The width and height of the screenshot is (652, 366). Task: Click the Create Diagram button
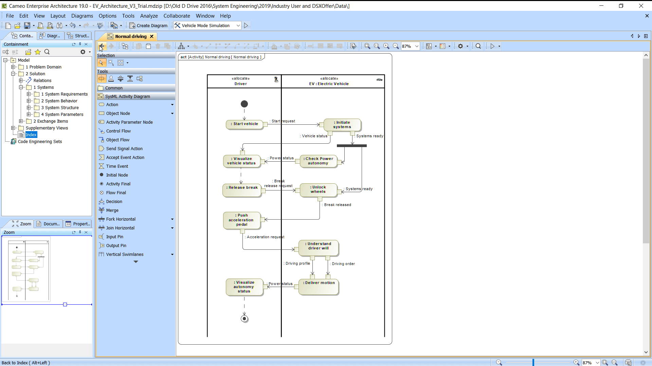[148, 25]
